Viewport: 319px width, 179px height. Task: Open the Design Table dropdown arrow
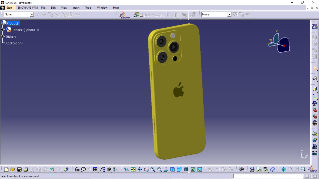98,172
